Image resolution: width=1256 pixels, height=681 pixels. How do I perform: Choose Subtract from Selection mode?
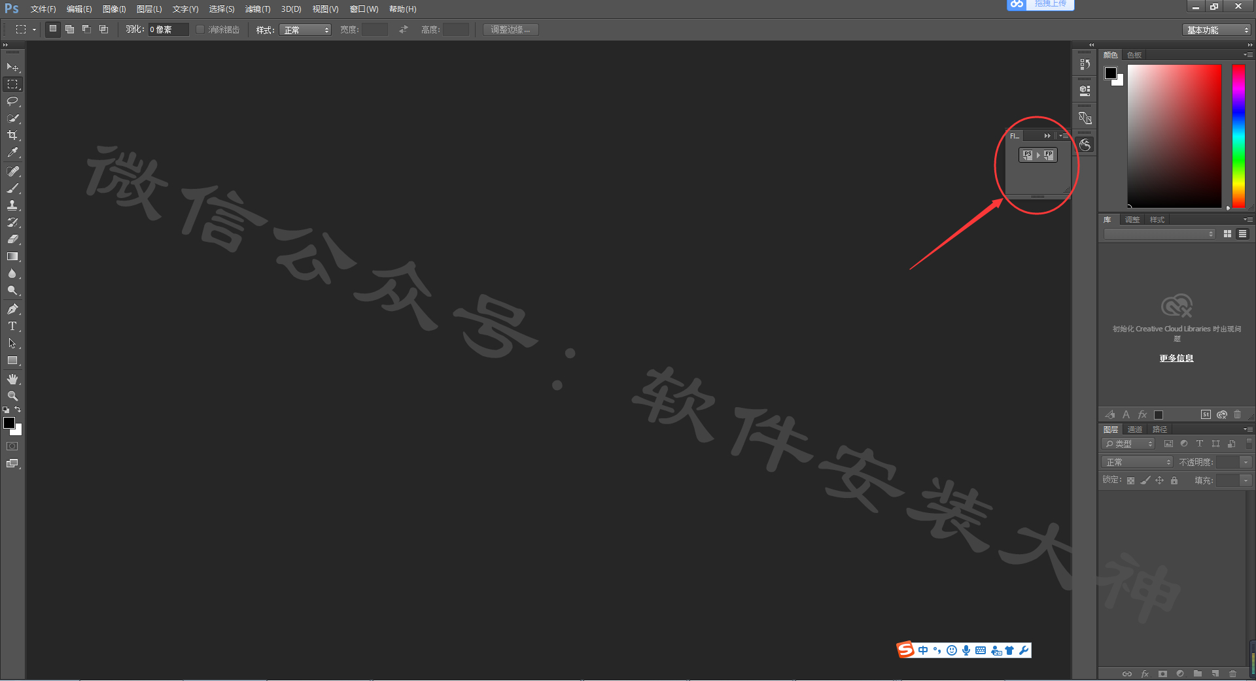click(86, 29)
